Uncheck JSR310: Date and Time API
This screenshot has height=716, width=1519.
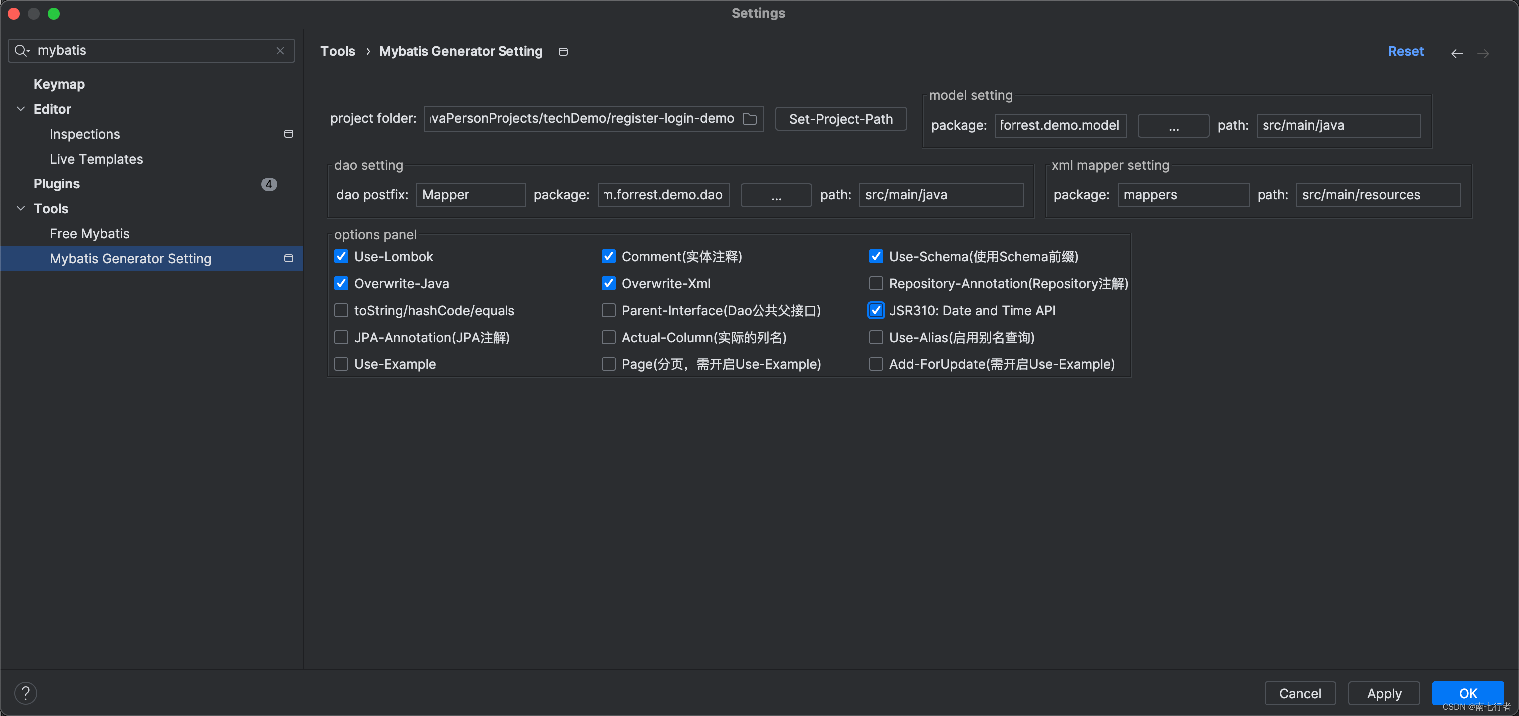[876, 310]
